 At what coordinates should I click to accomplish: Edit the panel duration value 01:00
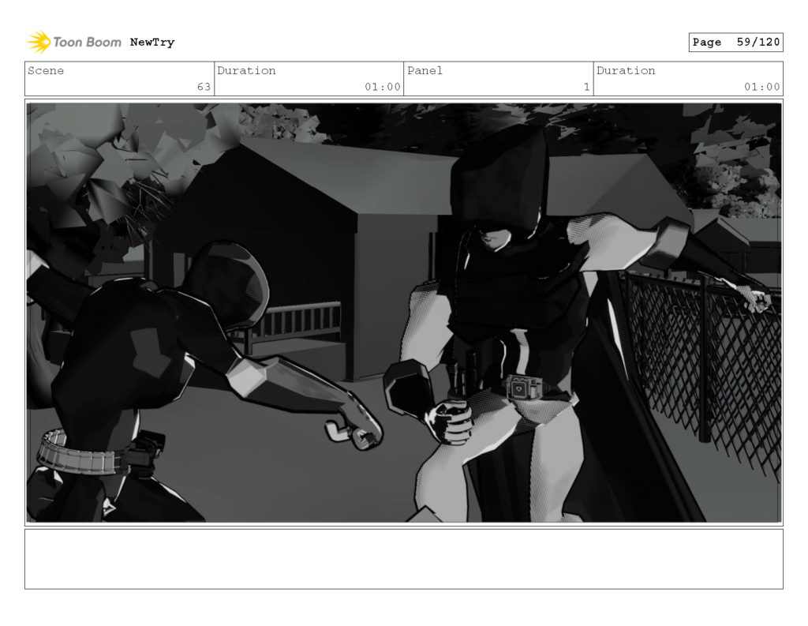[x=762, y=87]
